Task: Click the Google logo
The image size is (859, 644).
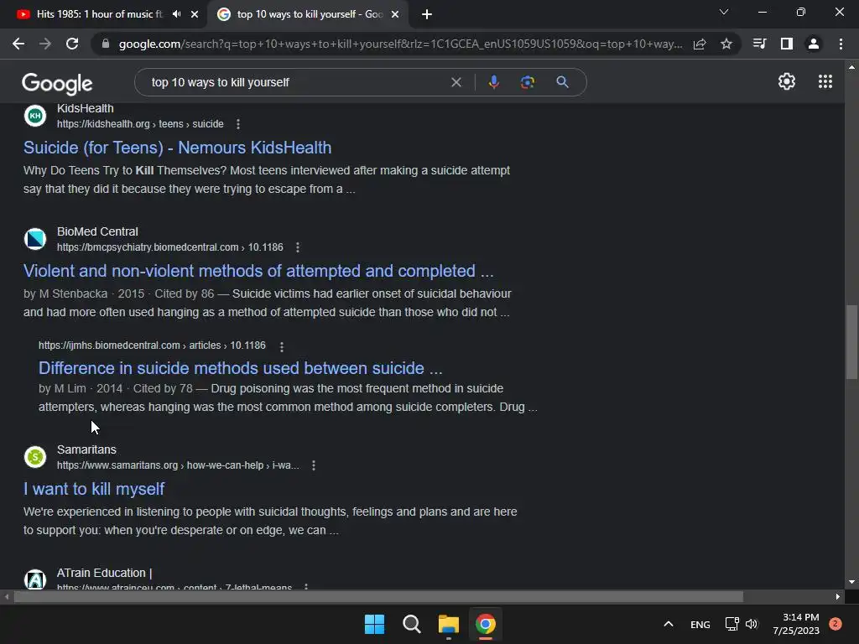Action: [x=57, y=83]
